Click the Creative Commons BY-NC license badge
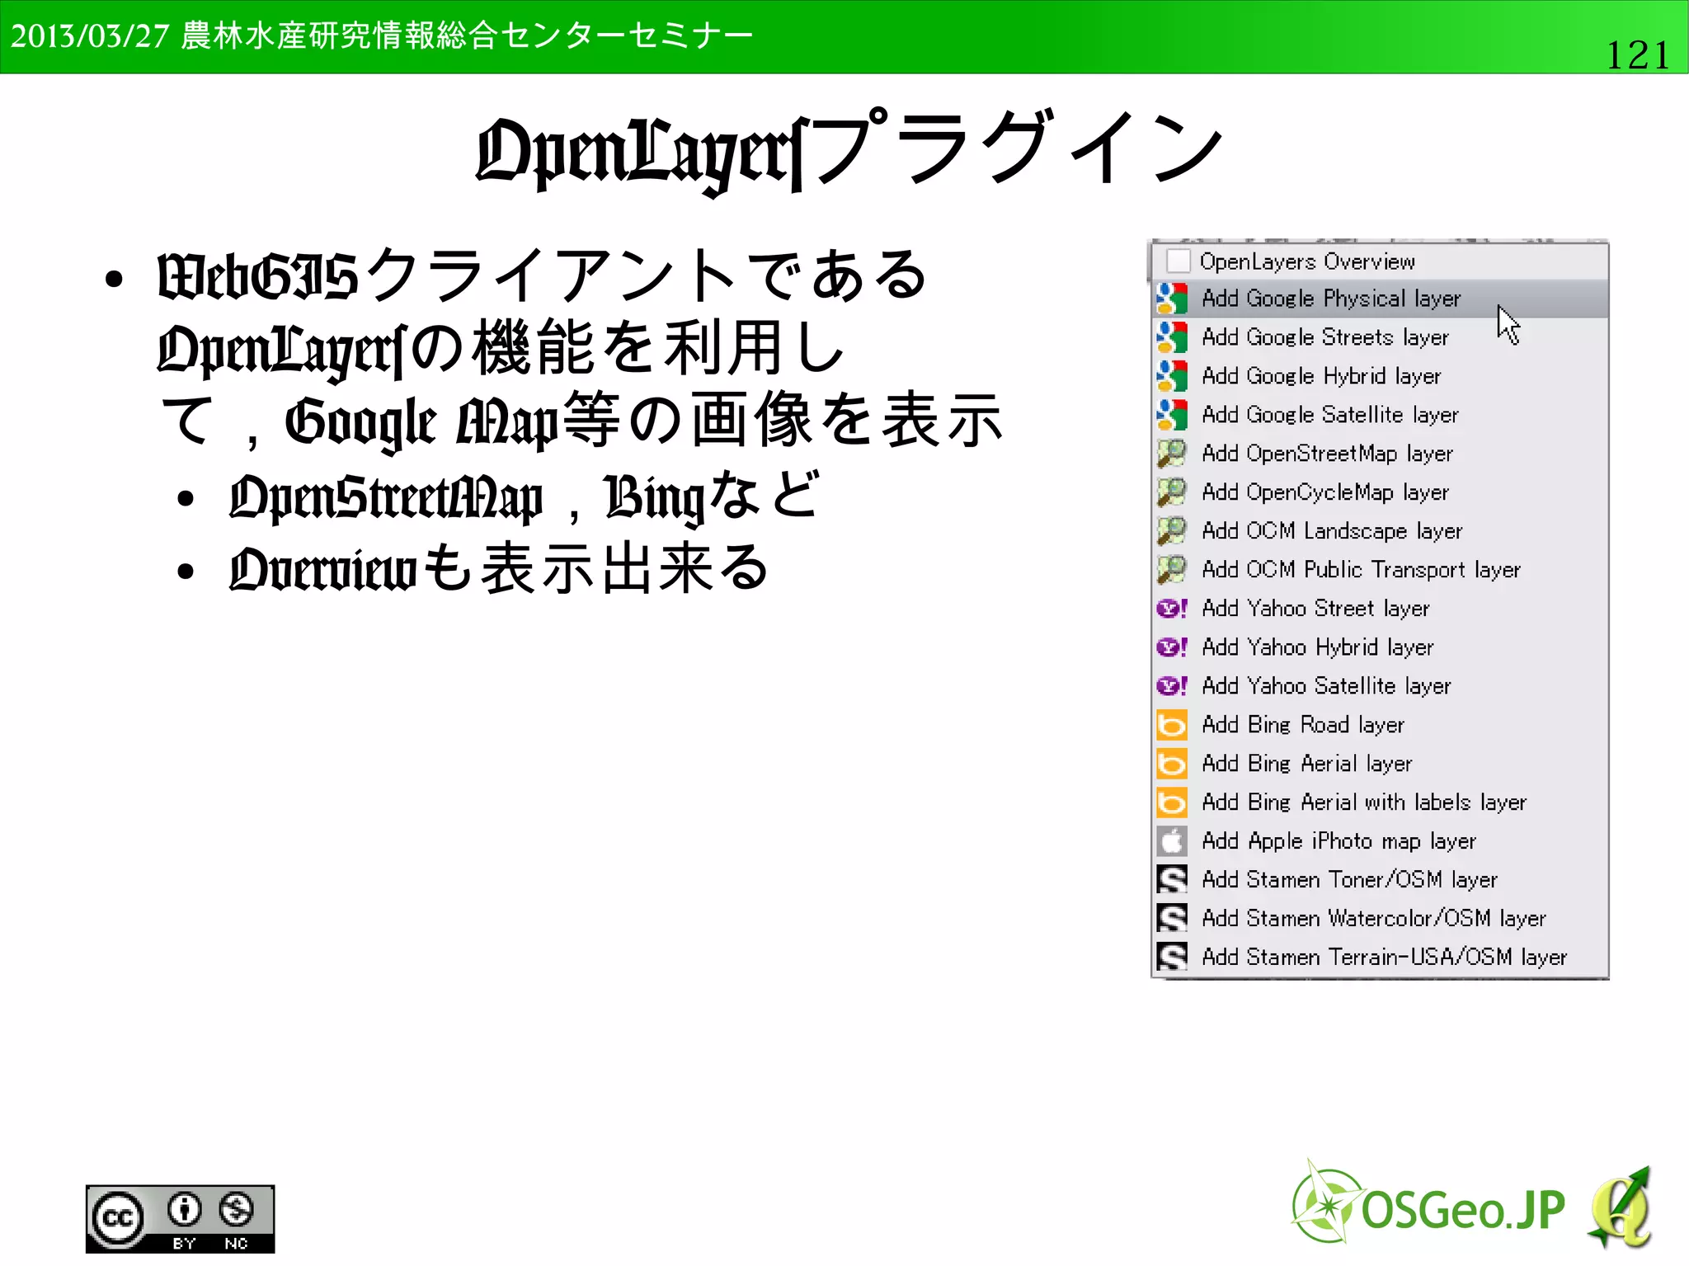1689x1266 pixels. [x=180, y=1219]
